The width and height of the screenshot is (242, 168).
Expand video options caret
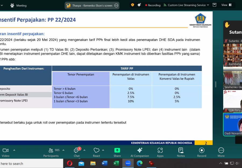(x=14, y=150)
